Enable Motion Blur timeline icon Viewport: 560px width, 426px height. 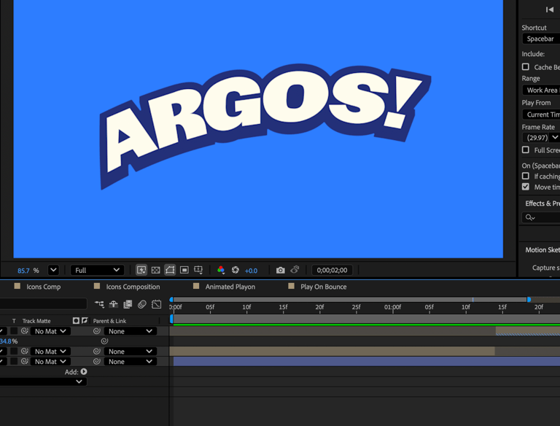[141, 304]
